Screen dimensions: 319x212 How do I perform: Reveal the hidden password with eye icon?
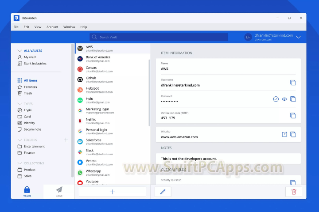click(284, 99)
